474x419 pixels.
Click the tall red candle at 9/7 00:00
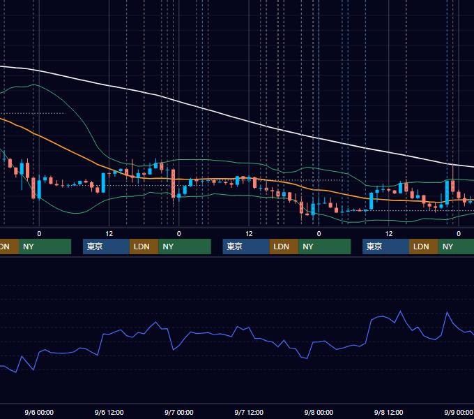(x=173, y=184)
